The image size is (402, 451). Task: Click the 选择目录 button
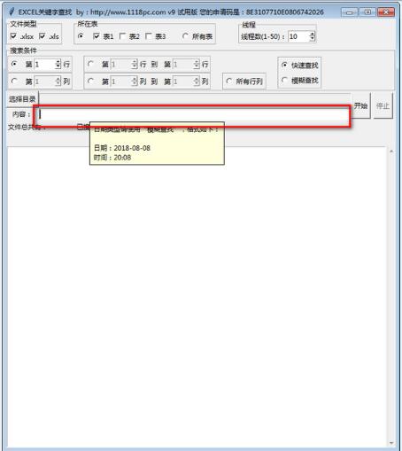(x=22, y=99)
